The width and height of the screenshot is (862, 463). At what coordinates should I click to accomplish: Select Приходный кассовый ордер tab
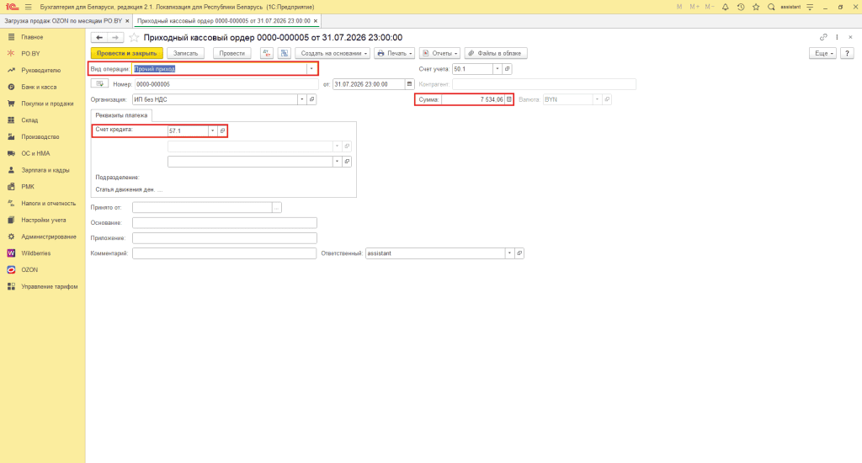(224, 21)
